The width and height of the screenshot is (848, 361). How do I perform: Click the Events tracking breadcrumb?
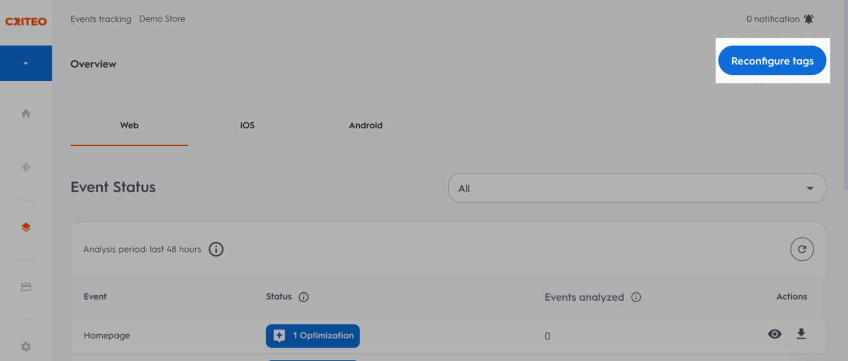click(101, 19)
